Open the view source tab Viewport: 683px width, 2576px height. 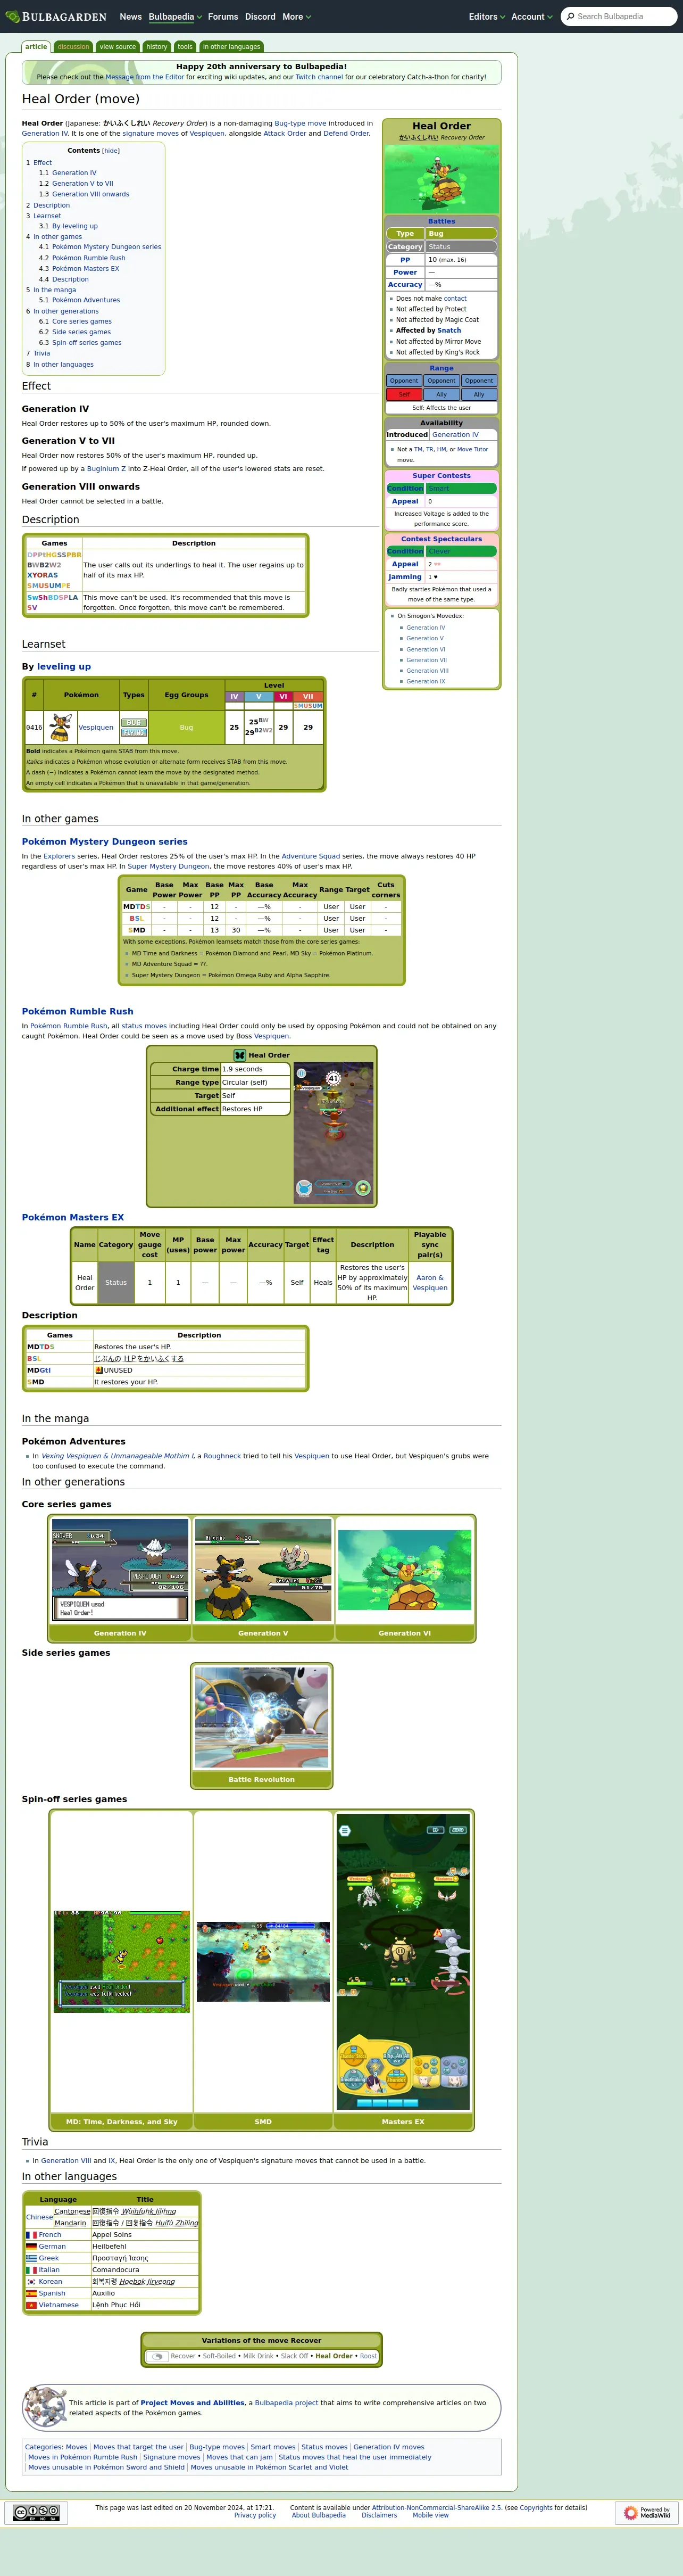[118, 47]
